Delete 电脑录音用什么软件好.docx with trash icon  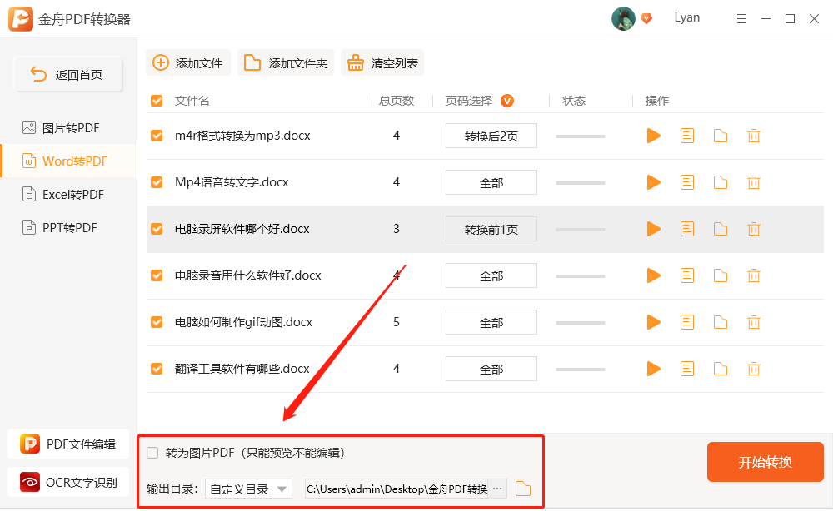pos(754,275)
